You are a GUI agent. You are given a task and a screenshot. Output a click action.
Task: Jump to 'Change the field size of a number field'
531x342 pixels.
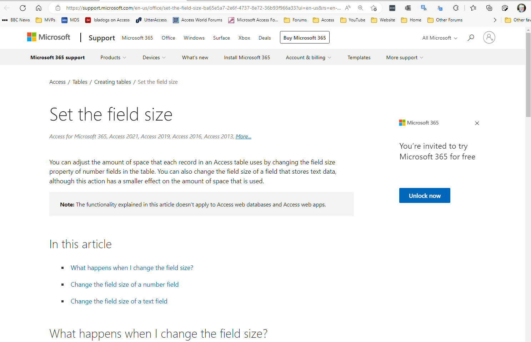(x=125, y=285)
